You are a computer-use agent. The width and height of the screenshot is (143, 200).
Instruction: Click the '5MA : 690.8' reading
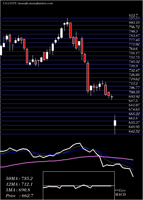click(x=18, y=190)
